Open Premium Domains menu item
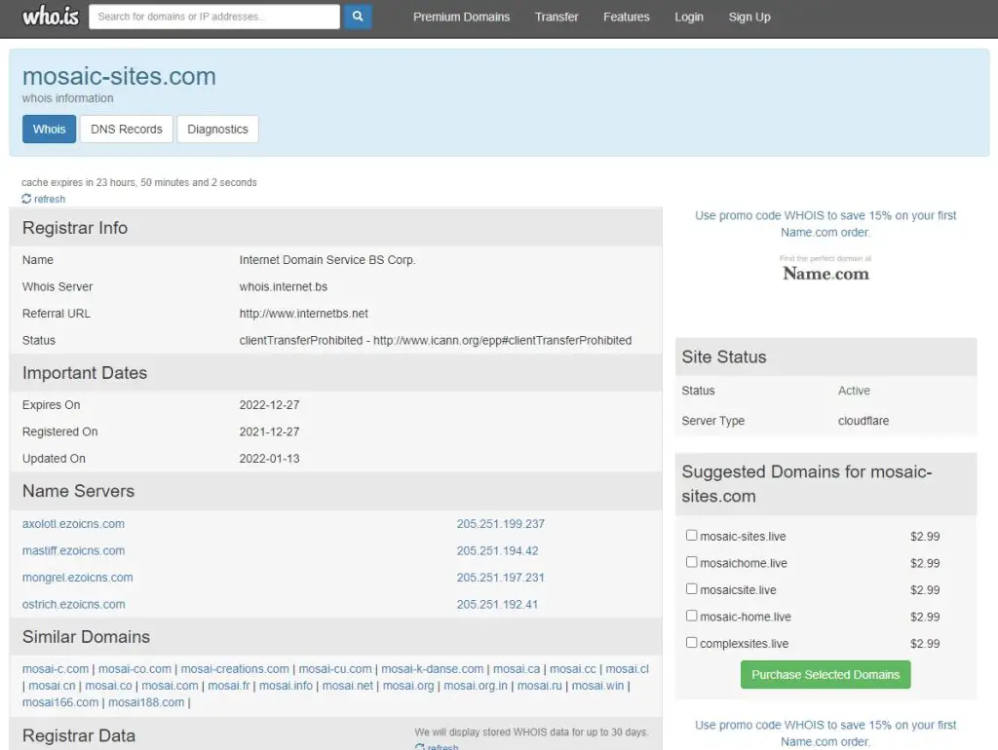This screenshot has height=750, width=998. 461,18
